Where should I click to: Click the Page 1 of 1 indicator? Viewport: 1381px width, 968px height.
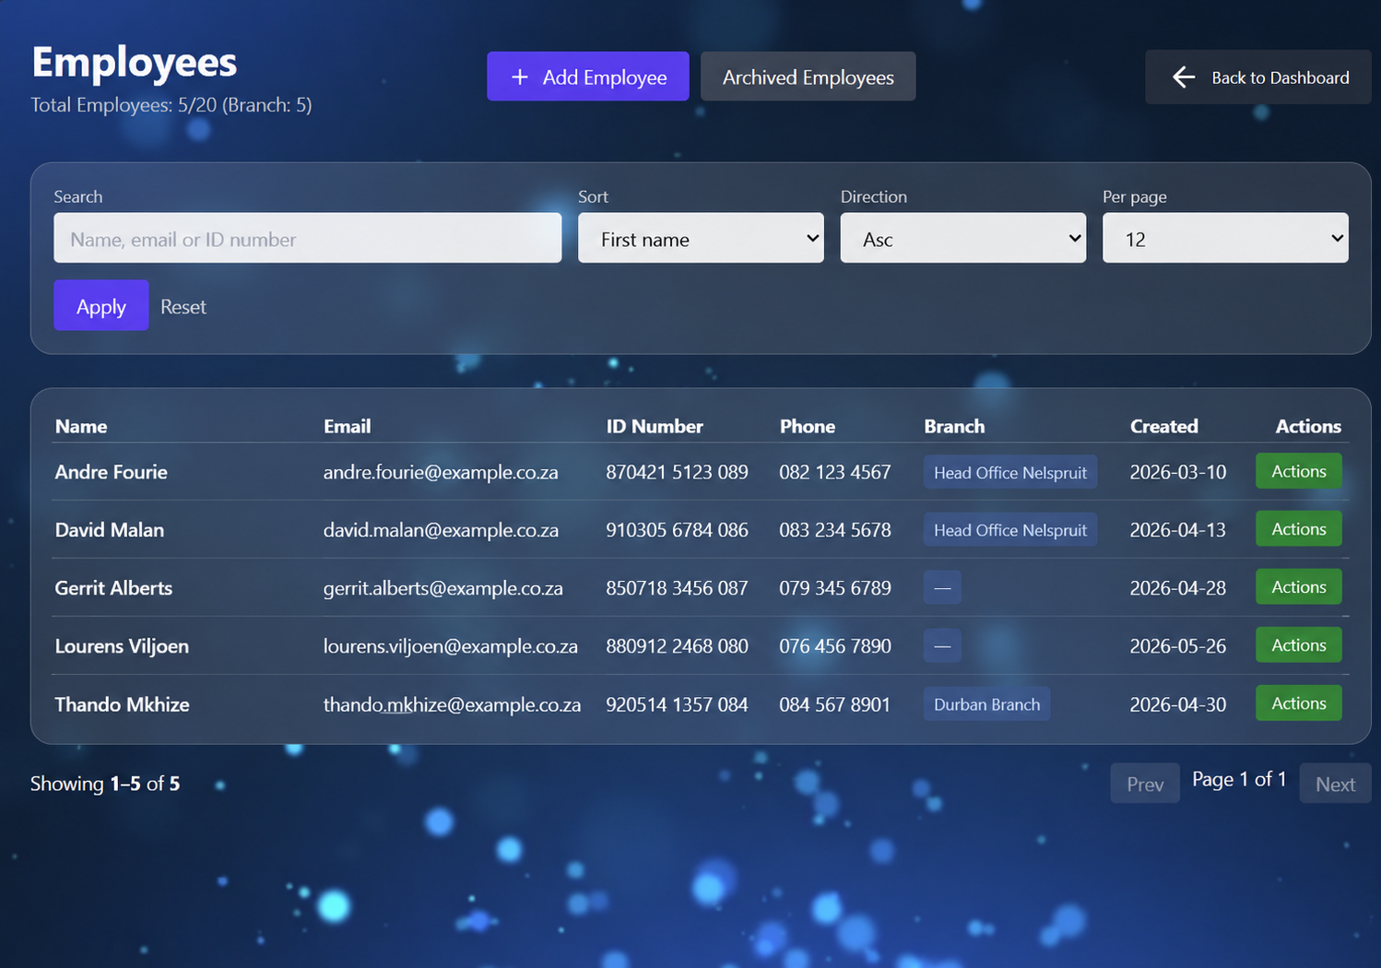1239,779
